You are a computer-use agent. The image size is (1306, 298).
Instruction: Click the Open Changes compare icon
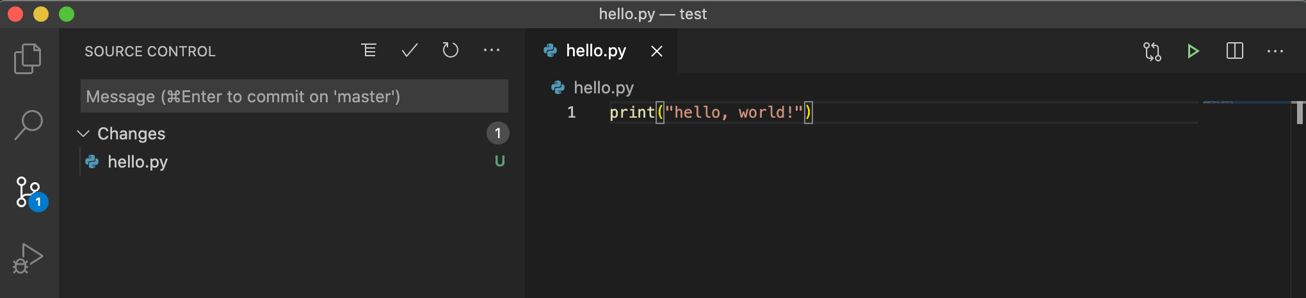[x=1152, y=51]
